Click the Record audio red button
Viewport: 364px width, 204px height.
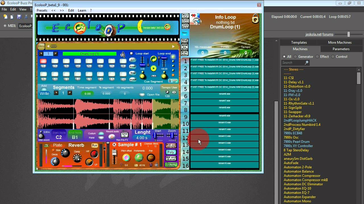pyautogui.click(x=112, y=136)
